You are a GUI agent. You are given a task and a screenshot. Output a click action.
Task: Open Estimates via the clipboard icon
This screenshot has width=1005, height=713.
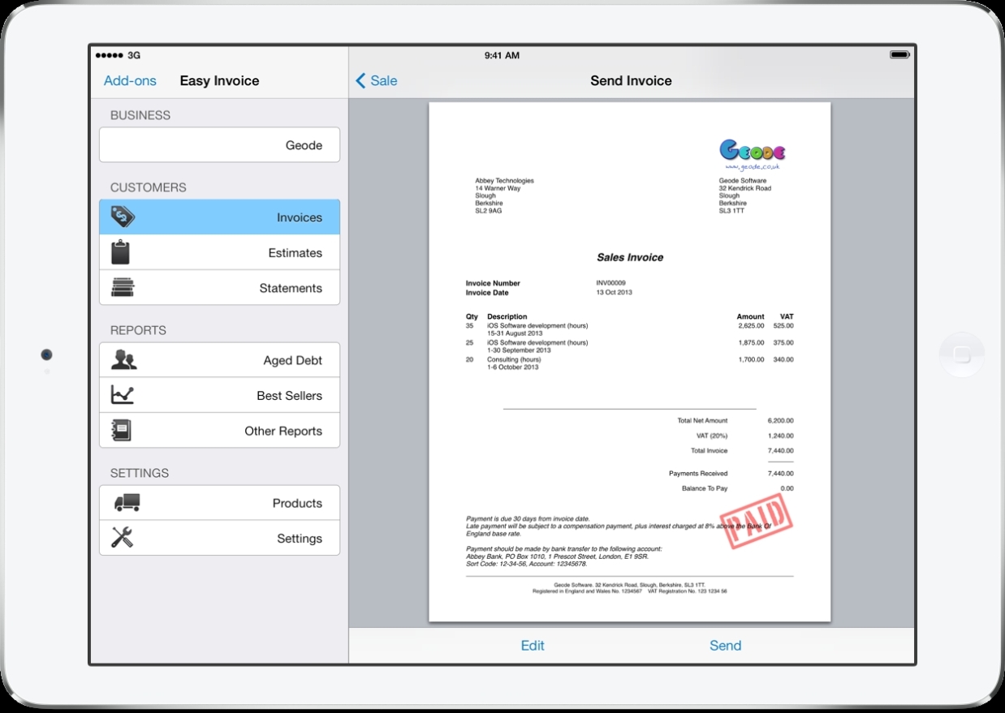coord(120,252)
